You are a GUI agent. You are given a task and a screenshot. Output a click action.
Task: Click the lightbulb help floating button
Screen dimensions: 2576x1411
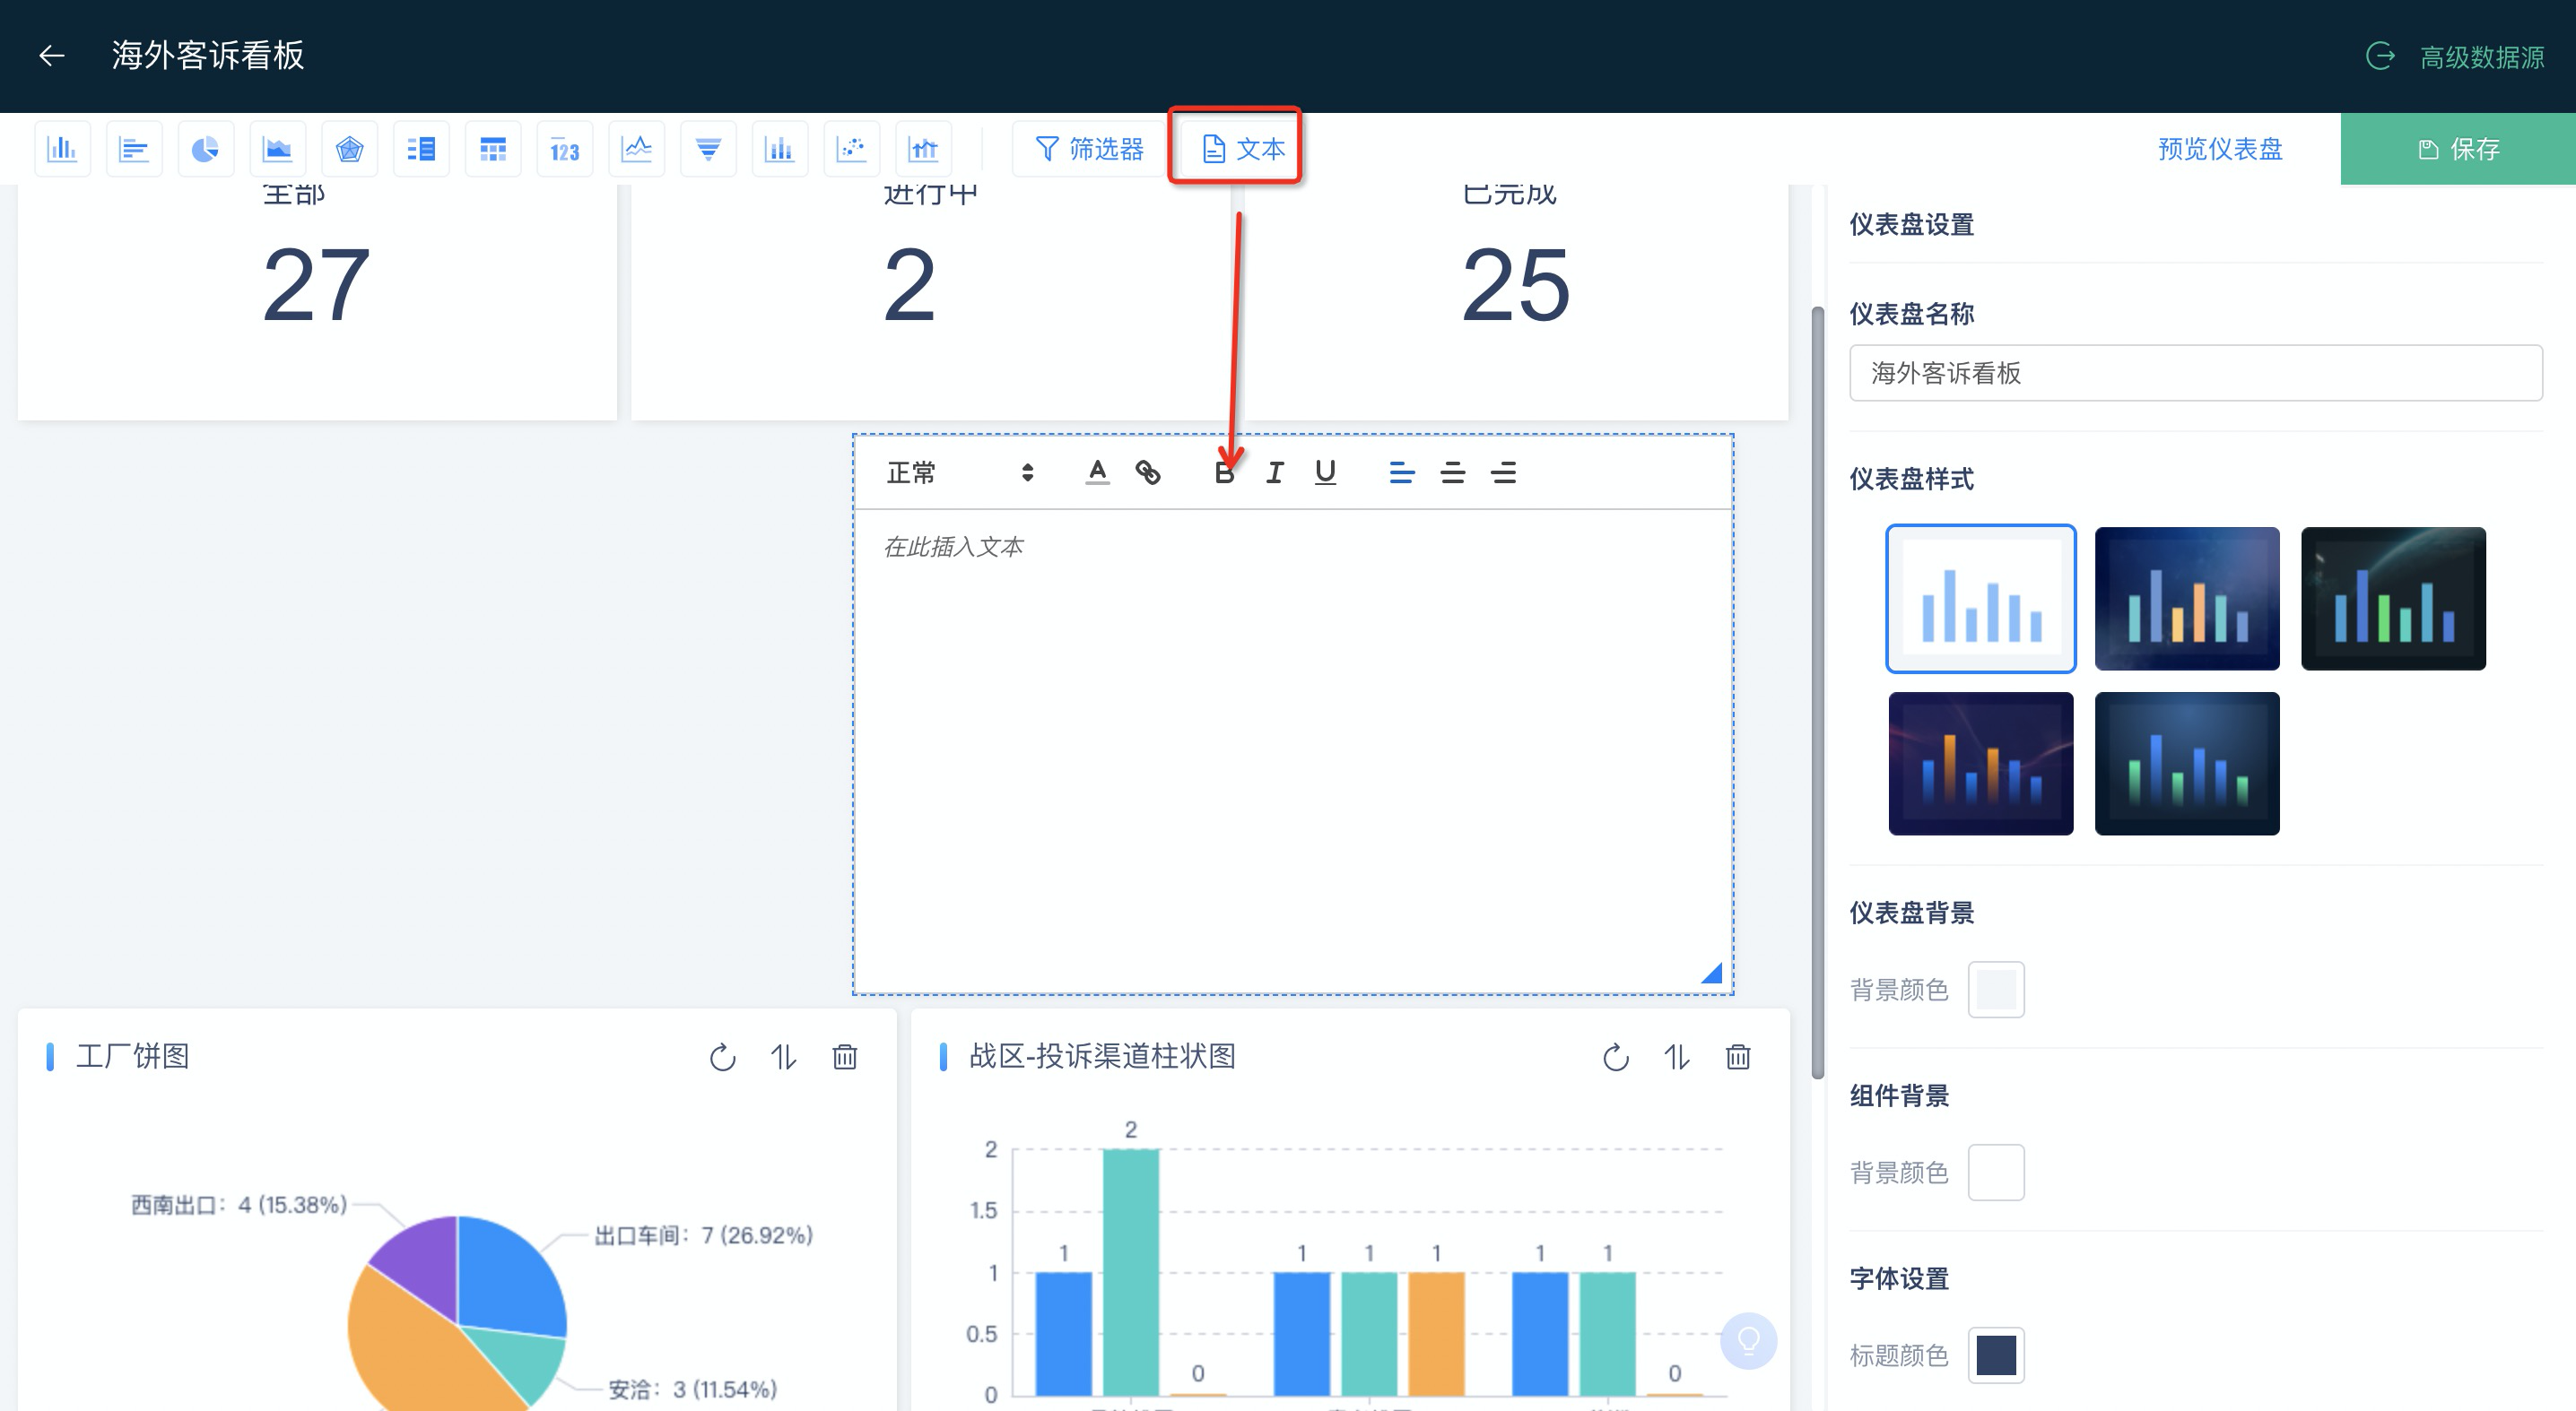tap(1748, 1340)
